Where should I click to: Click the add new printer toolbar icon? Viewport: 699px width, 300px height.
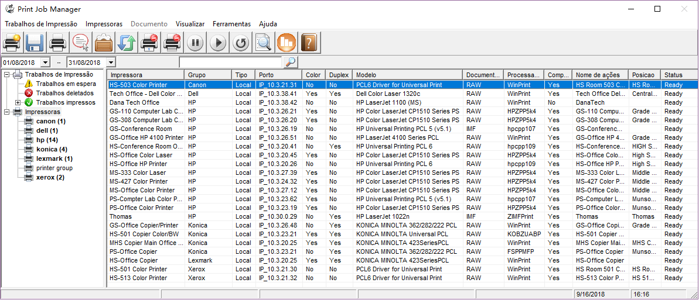tap(12, 43)
